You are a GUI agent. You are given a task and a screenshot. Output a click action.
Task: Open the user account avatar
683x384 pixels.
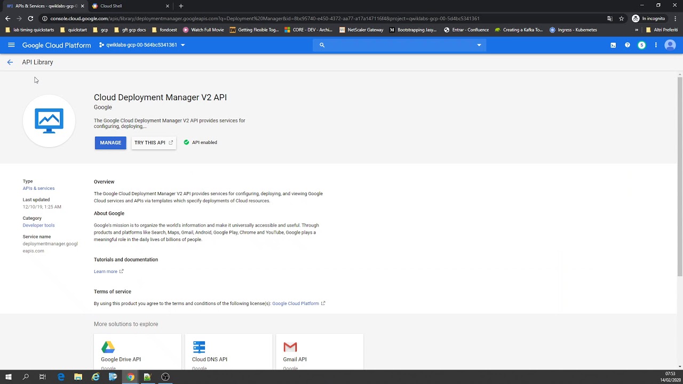click(x=670, y=45)
